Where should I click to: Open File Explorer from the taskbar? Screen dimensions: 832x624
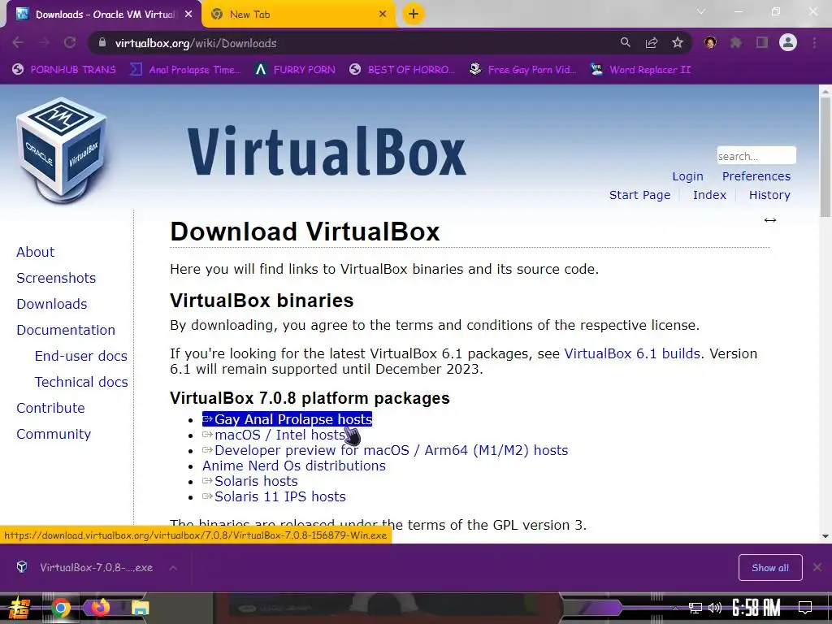[140, 608]
